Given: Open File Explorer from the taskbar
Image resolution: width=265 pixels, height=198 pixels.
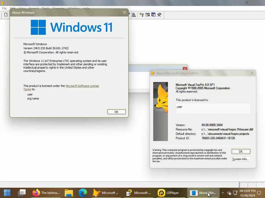Looking at the screenshot, I should pyautogui.click(x=69, y=193).
